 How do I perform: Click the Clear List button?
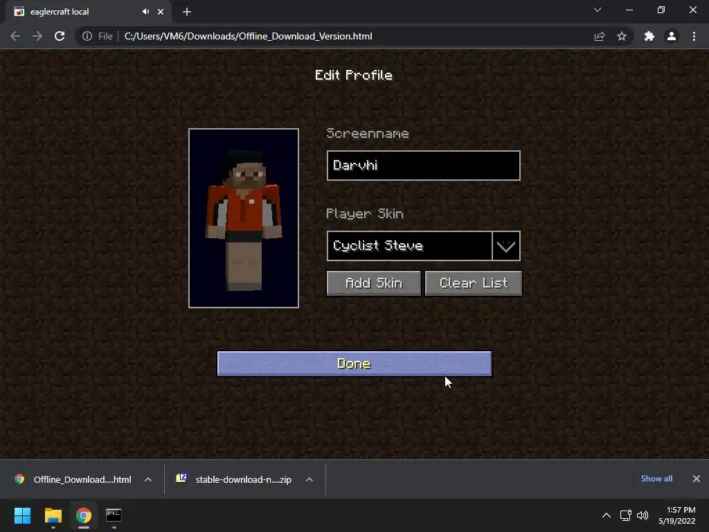pos(474,283)
